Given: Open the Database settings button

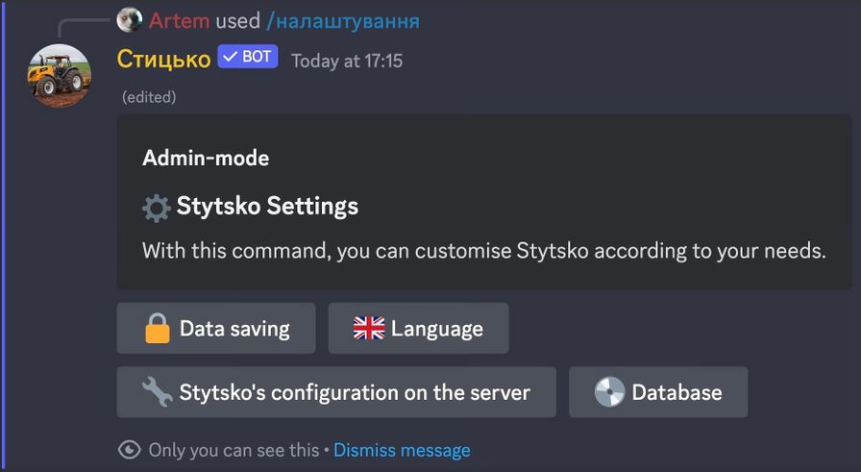Looking at the screenshot, I should (x=658, y=392).
